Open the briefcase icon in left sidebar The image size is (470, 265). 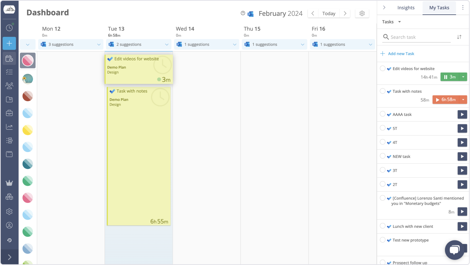(x=9, y=113)
